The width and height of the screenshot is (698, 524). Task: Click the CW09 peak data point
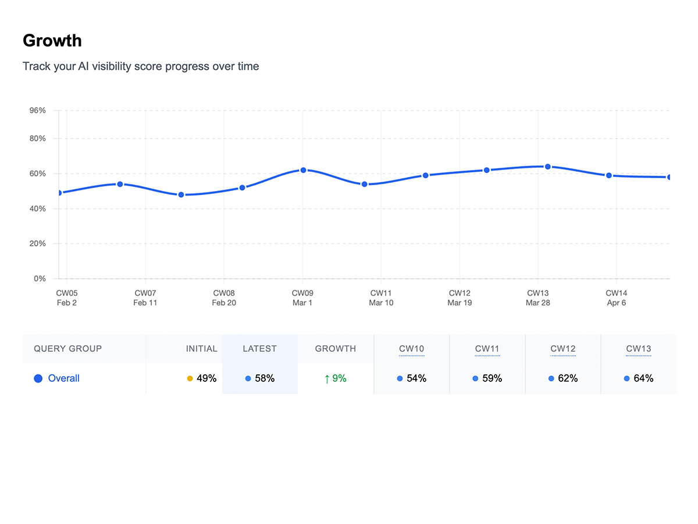pyautogui.click(x=302, y=170)
